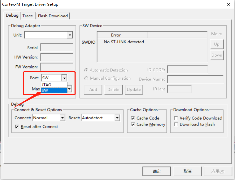Confirm with the 确定 button

[157, 171]
